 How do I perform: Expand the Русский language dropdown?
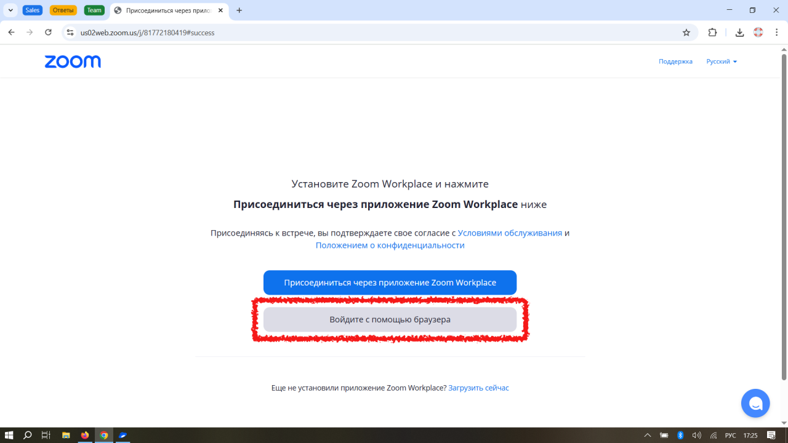[722, 62]
